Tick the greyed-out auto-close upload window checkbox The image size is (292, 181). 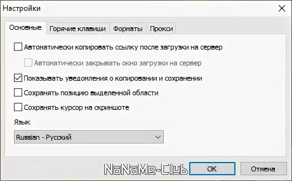click(x=28, y=63)
